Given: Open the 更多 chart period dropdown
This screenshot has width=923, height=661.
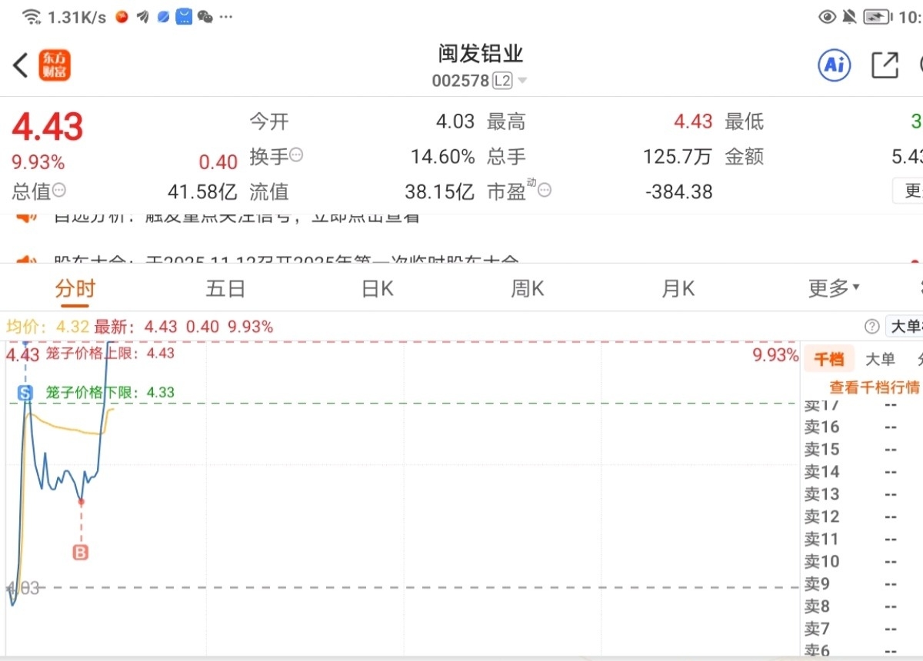Looking at the screenshot, I should click(x=834, y=288).
